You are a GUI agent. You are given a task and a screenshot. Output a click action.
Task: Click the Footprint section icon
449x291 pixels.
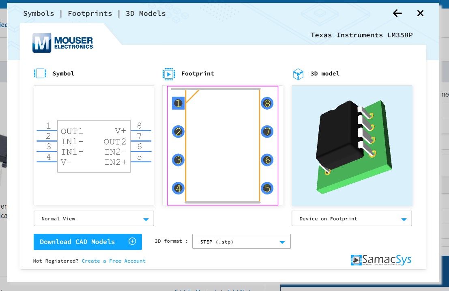pyautogui.click(x=169, y=74)
